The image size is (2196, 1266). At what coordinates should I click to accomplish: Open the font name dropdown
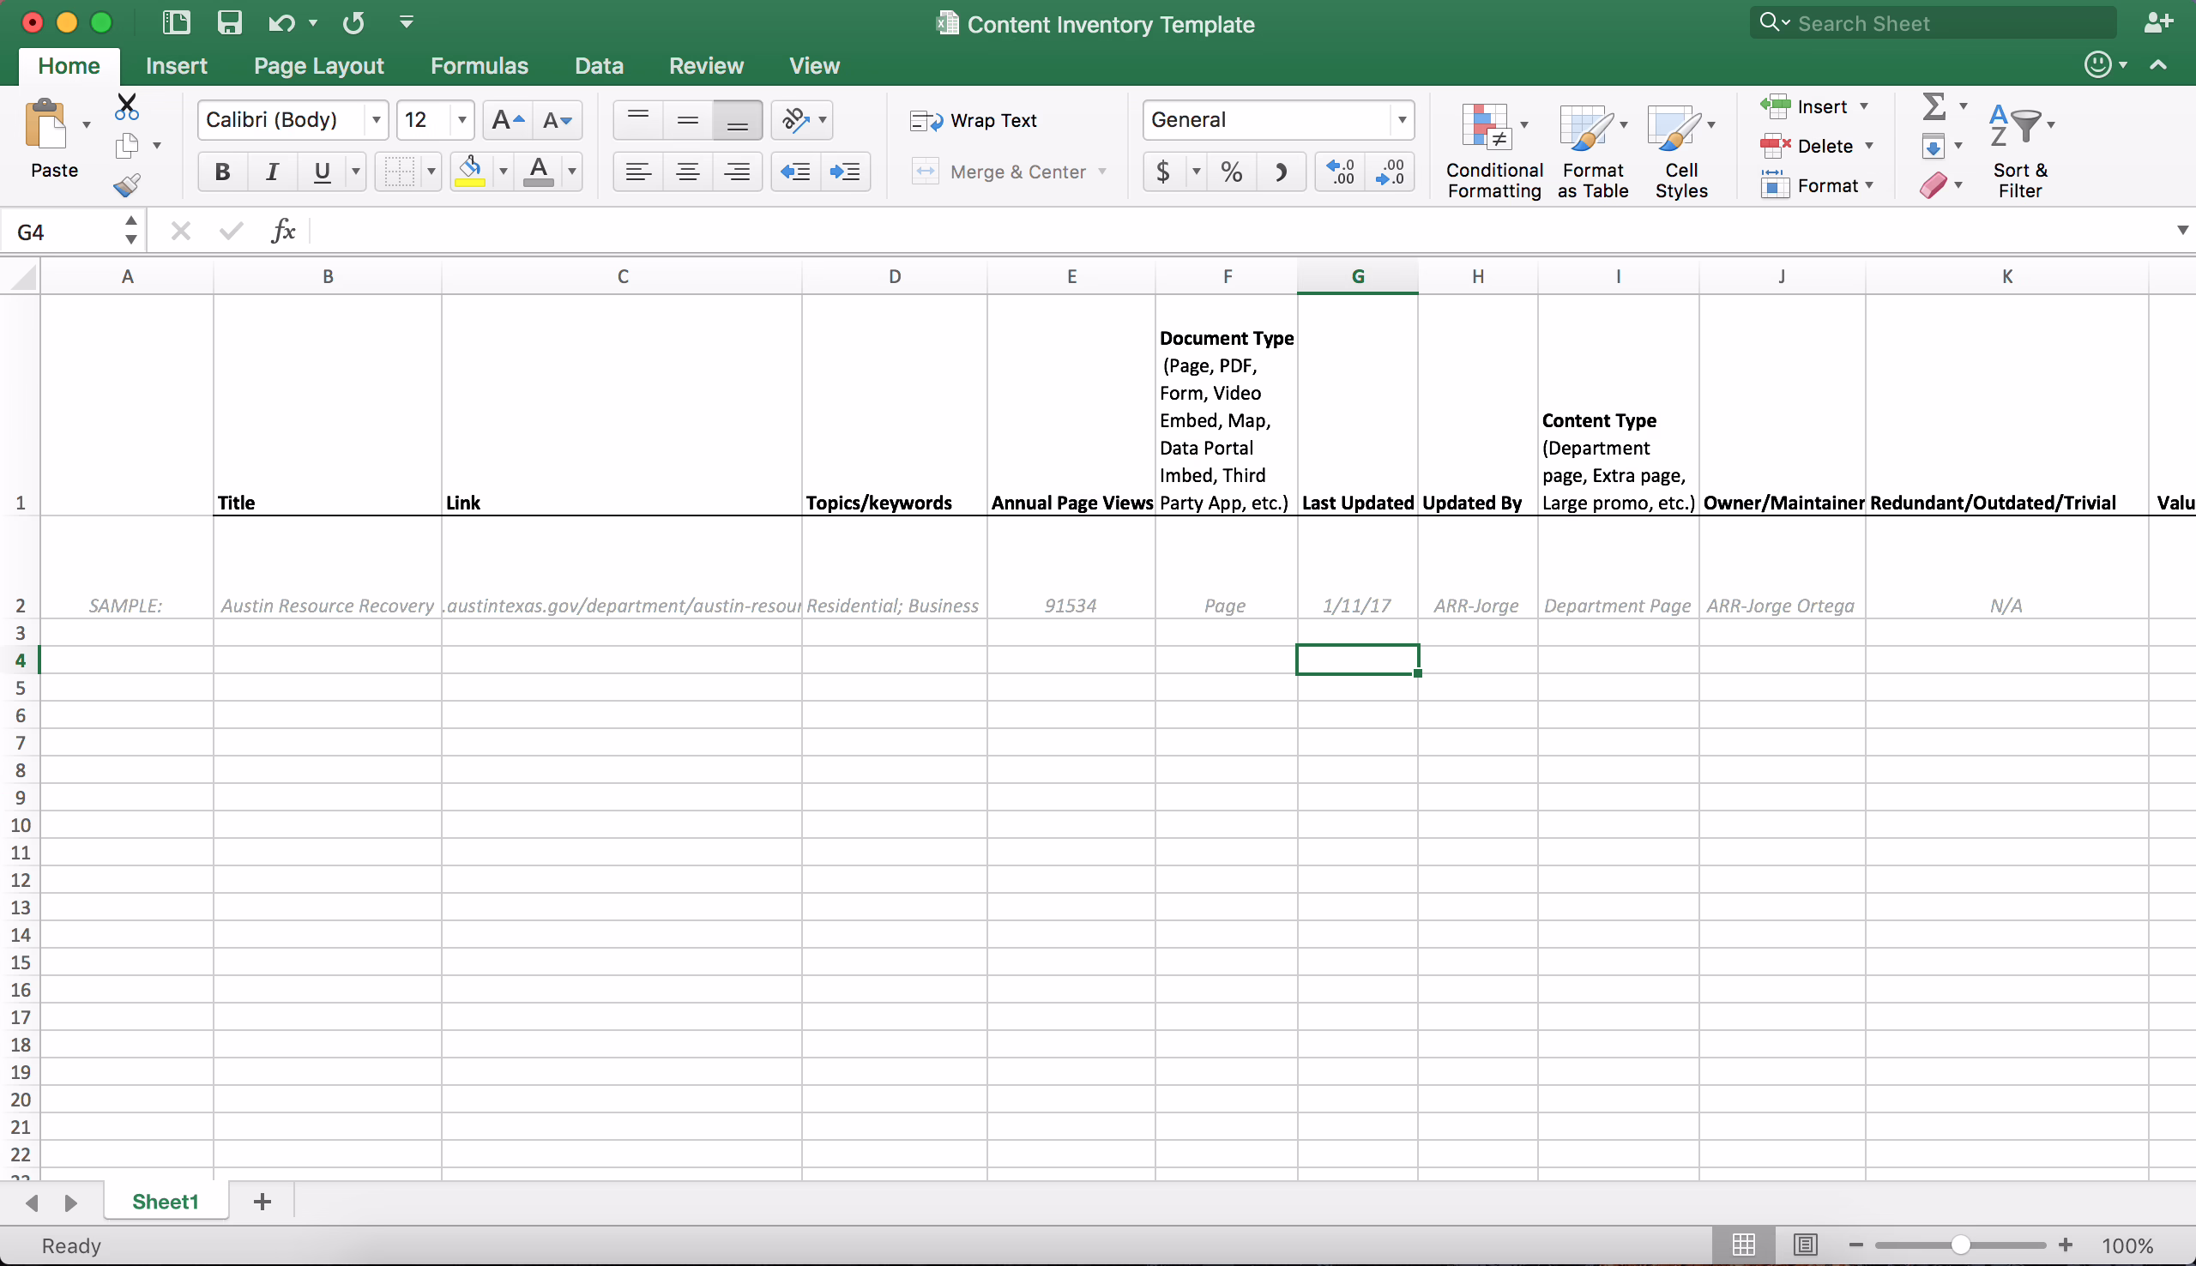tap(376, 120)
